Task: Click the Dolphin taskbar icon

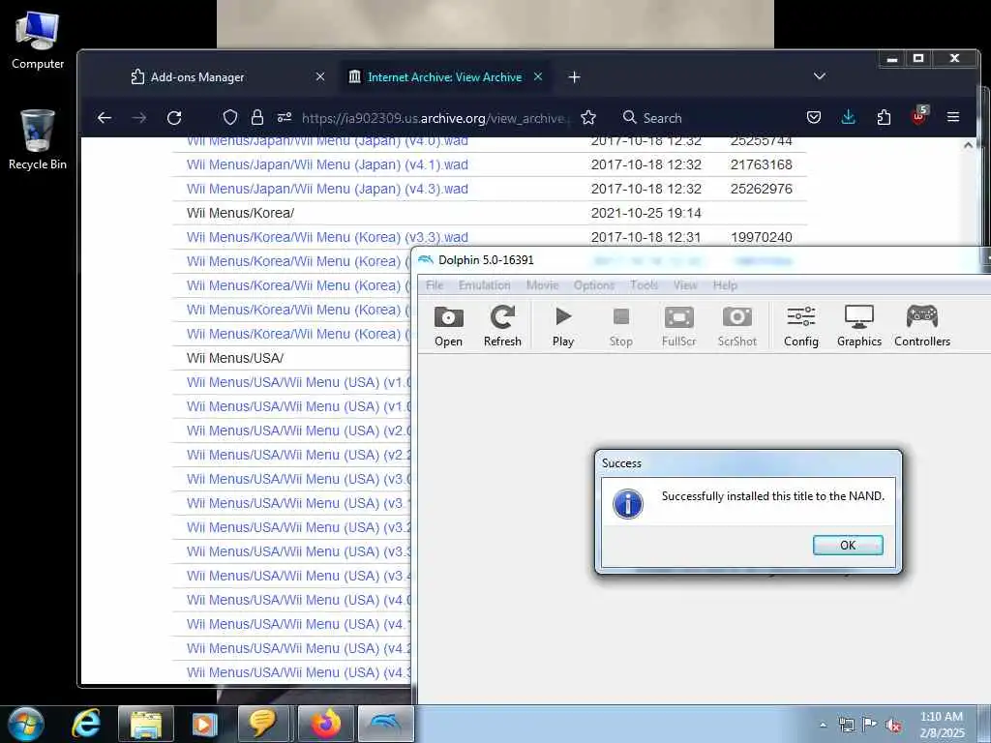Action: coord(386,724)
